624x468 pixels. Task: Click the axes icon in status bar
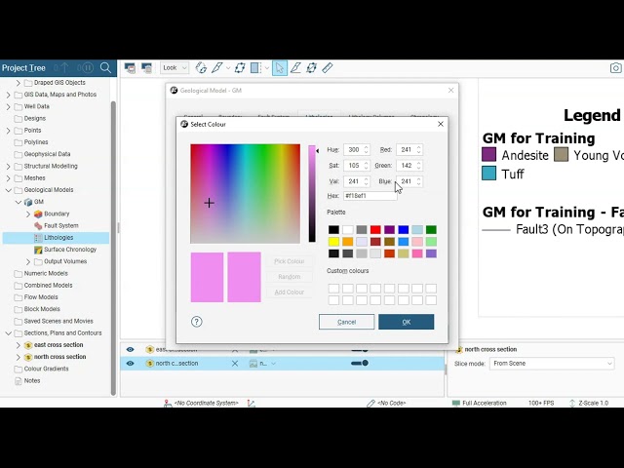[252, 403]
